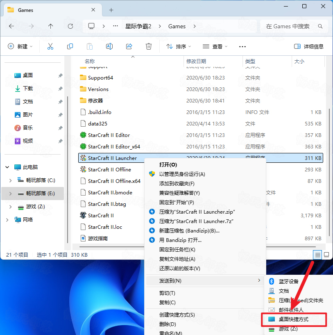Add a new tab with plus button

click(111, 10)
